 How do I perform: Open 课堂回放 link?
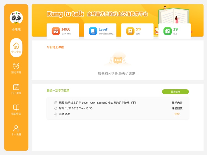(177, 108)
